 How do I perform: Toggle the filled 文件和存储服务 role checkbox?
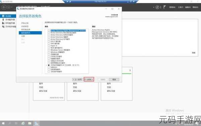(x=49, y=65)
